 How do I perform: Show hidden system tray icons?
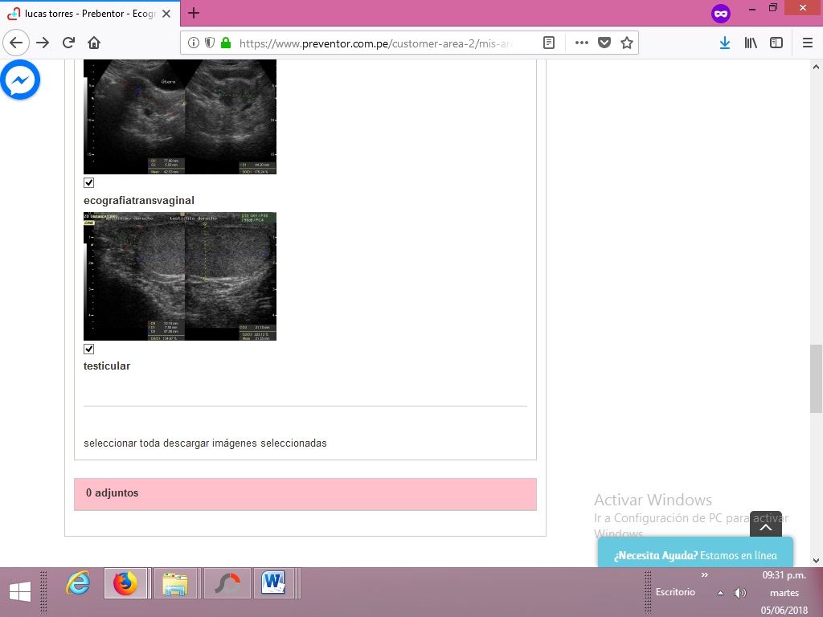point(721,593)
